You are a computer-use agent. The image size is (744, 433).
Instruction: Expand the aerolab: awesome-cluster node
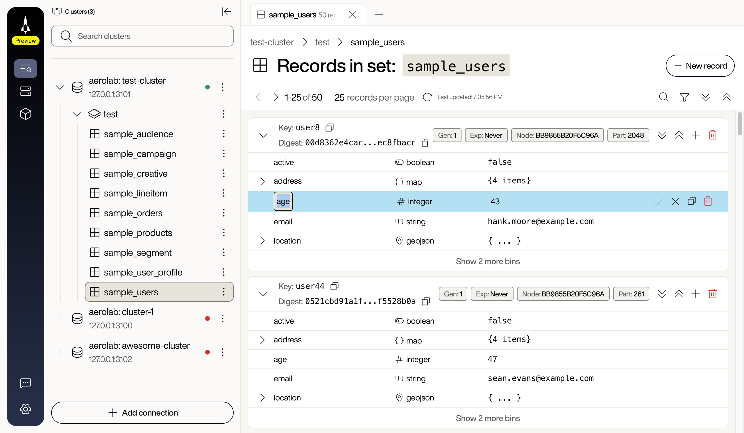pyautogui.click(x=60, y=352)
